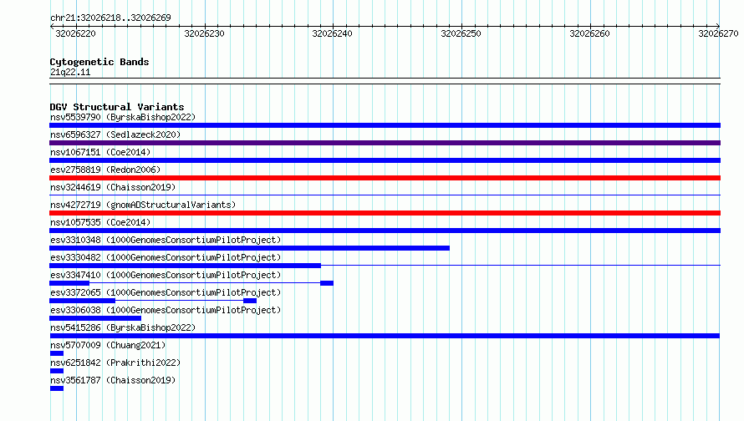Click the chr21:32026218..32026269 region label

[x=110, y=18]
